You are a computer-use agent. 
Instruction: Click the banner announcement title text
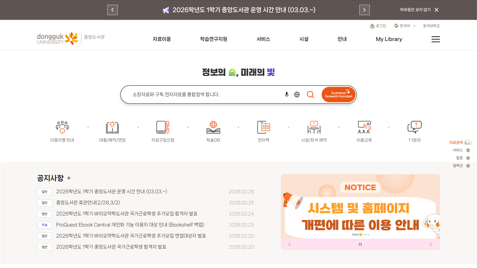pos(244,10)
